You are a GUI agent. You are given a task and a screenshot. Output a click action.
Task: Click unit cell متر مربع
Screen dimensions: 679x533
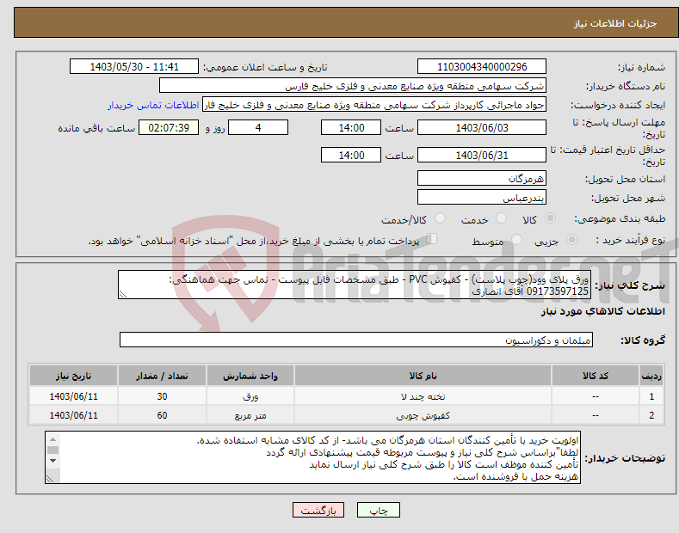250,415
